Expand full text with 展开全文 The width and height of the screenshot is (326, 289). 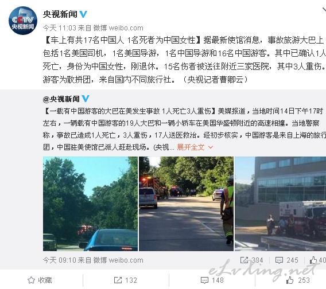click(x=191, y=147)
